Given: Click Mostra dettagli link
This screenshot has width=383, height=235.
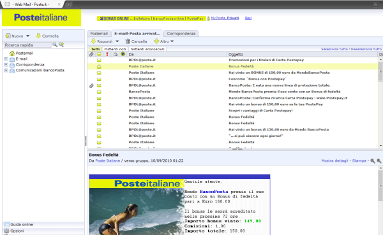Looking at the screenshot, I should (334, 160).
